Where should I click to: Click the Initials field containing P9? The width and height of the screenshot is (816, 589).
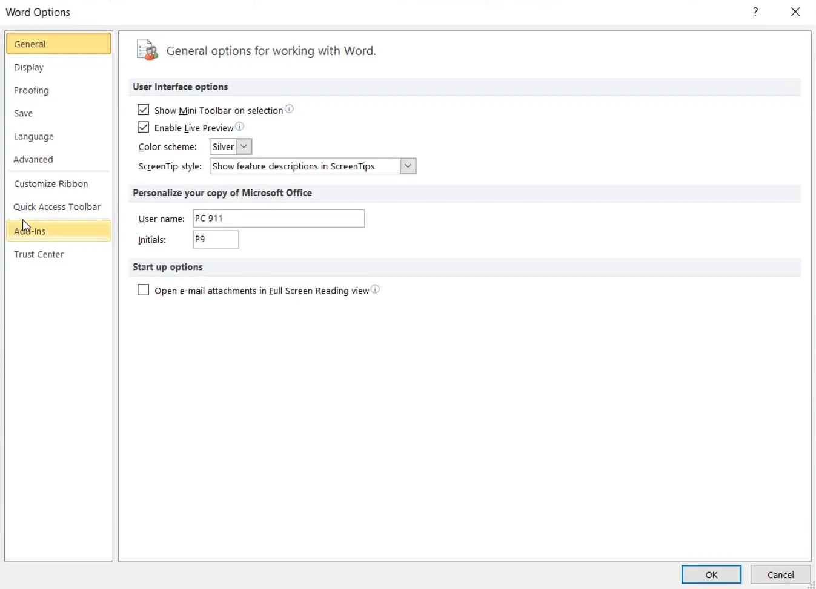pyautogui.click(x=216, y=239)
